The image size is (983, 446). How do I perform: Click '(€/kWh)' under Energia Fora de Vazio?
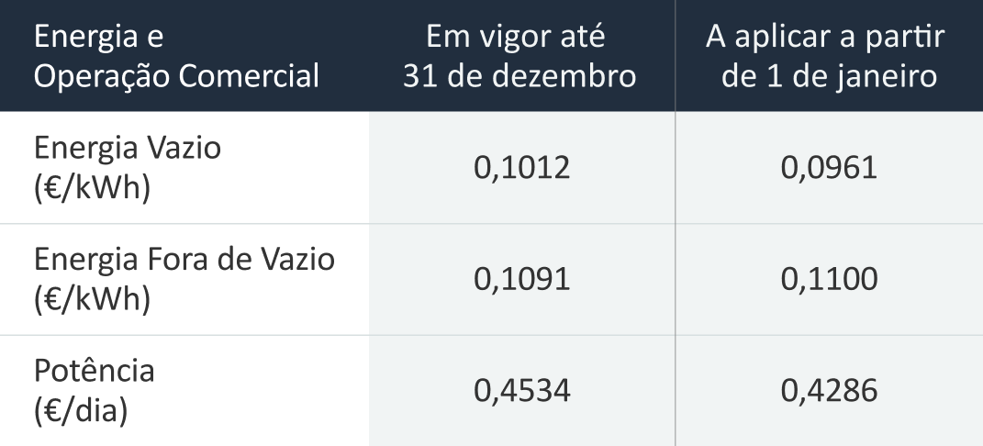click(x=91, y=296)
